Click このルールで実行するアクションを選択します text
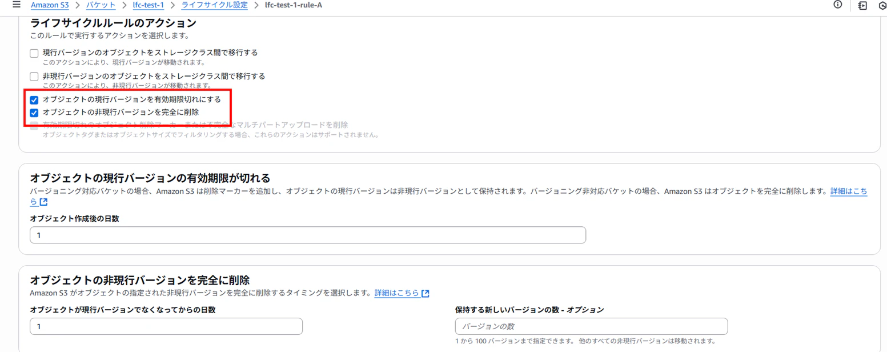The image size is (887, 352). click(x=109, y=35)
